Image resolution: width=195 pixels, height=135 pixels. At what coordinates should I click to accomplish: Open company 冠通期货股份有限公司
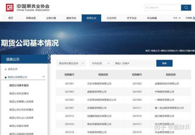pos(99,116)
